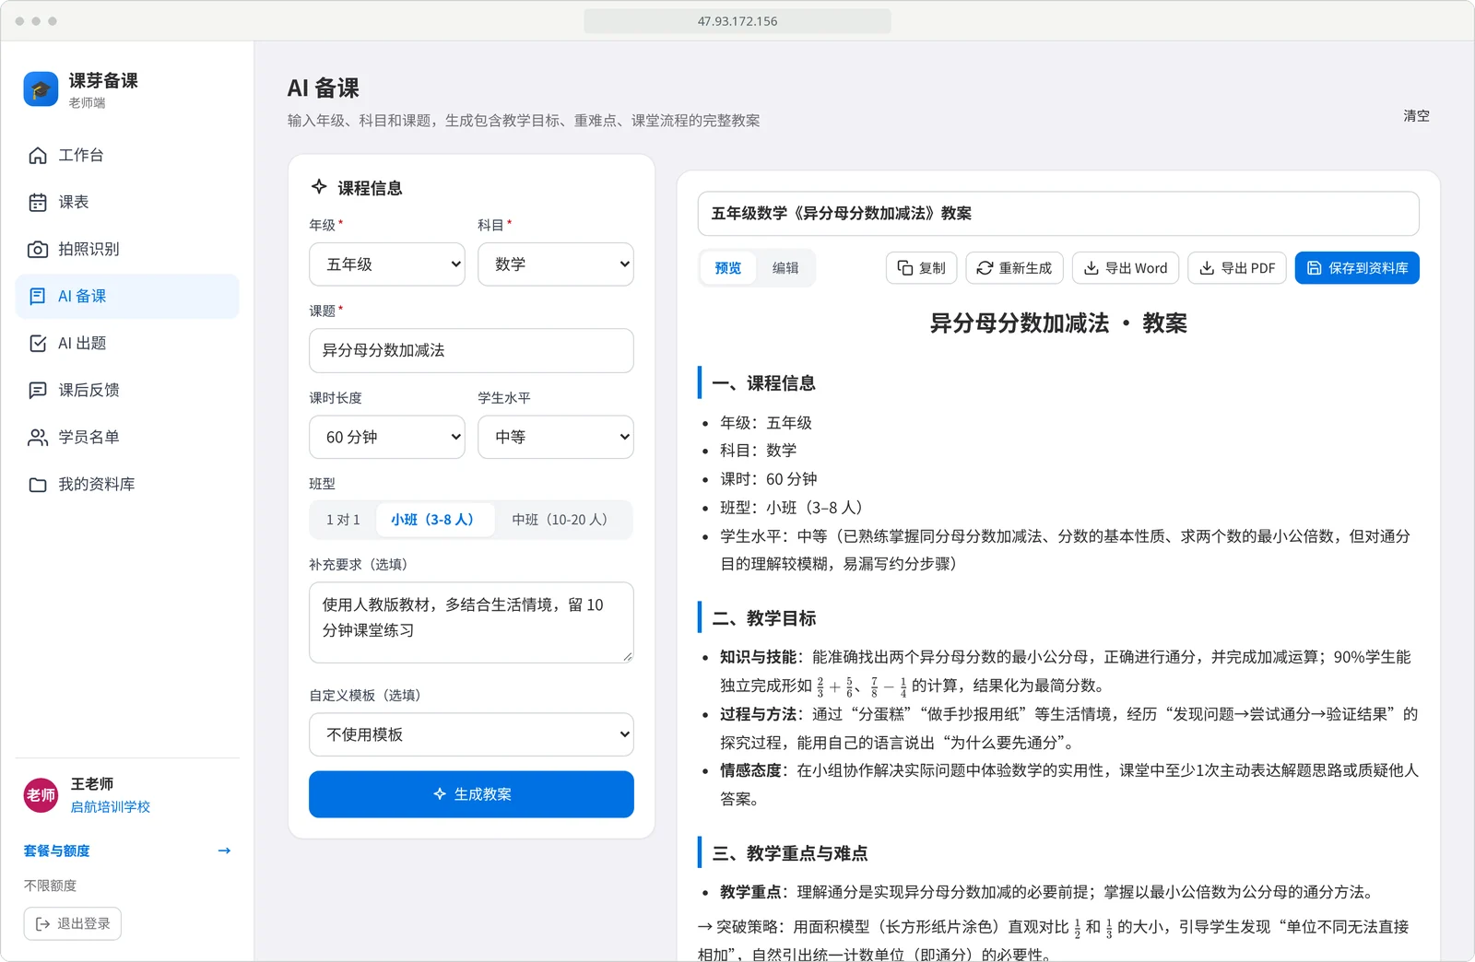Open 课后反馈 message icon in sidebar
The image size is (1475, 962).
click(x=38, y=391)
